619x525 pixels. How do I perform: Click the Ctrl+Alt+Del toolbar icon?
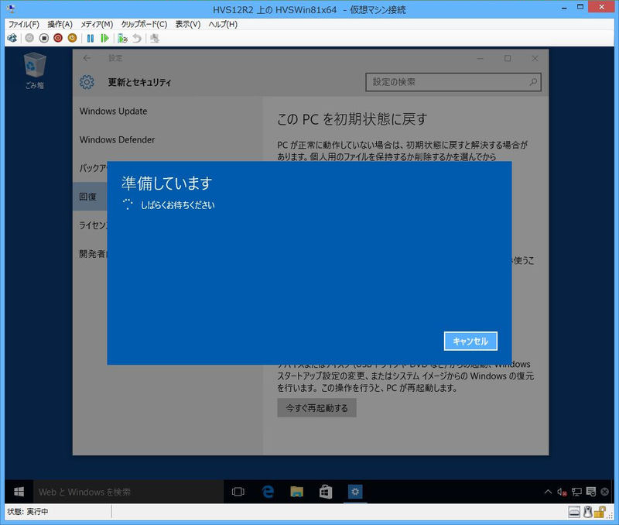(12, 38)
